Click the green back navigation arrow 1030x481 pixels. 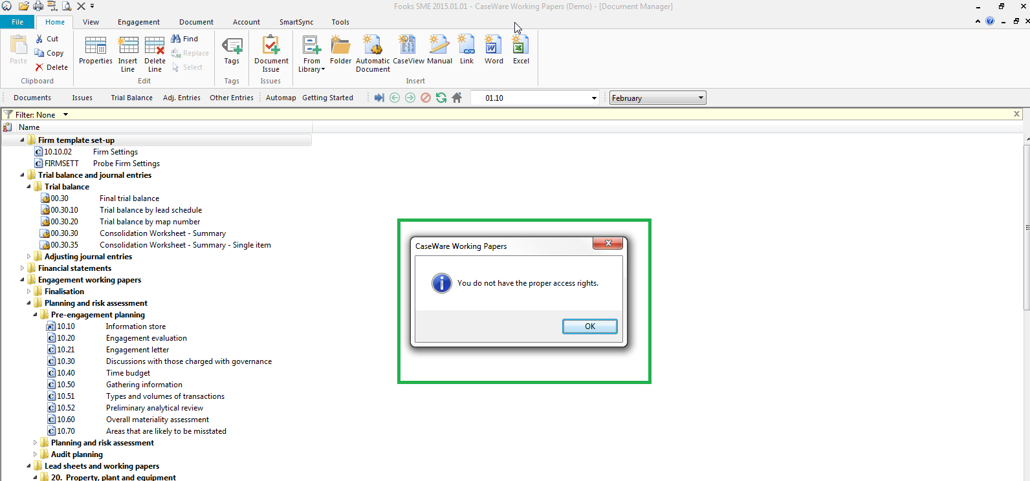395,98
